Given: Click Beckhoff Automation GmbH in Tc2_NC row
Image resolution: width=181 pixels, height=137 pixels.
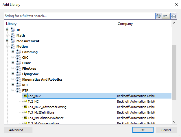Looking at the screenshot, I should click(136, 101).
